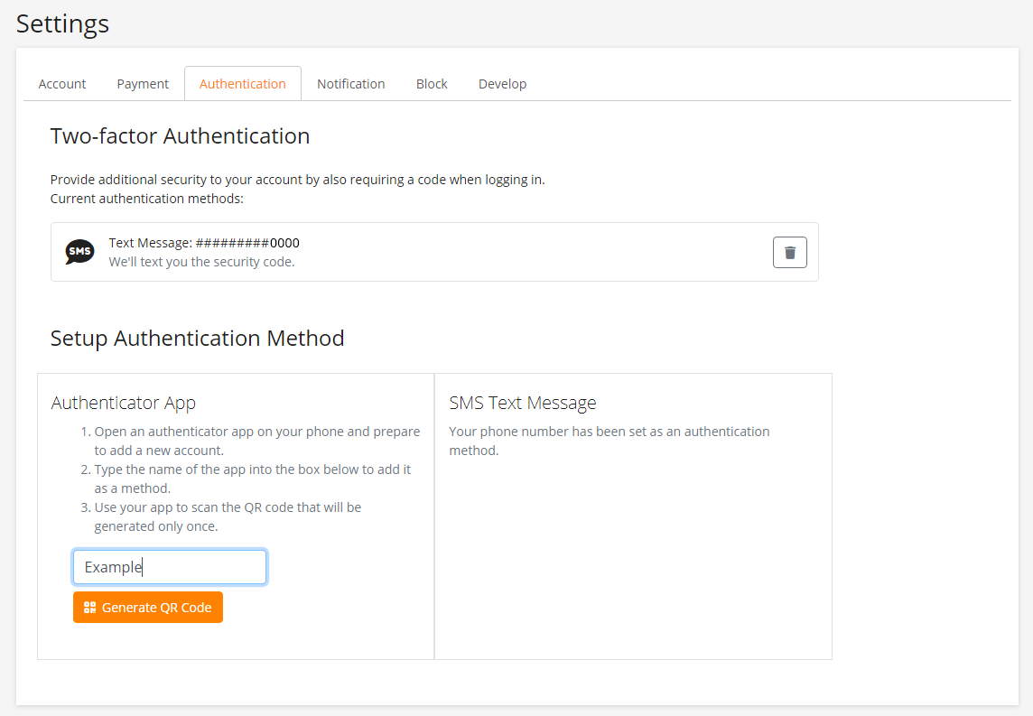1033x716 pixels.
Task: Click the Two-factor Authentication heading
Action: [180, 136]
